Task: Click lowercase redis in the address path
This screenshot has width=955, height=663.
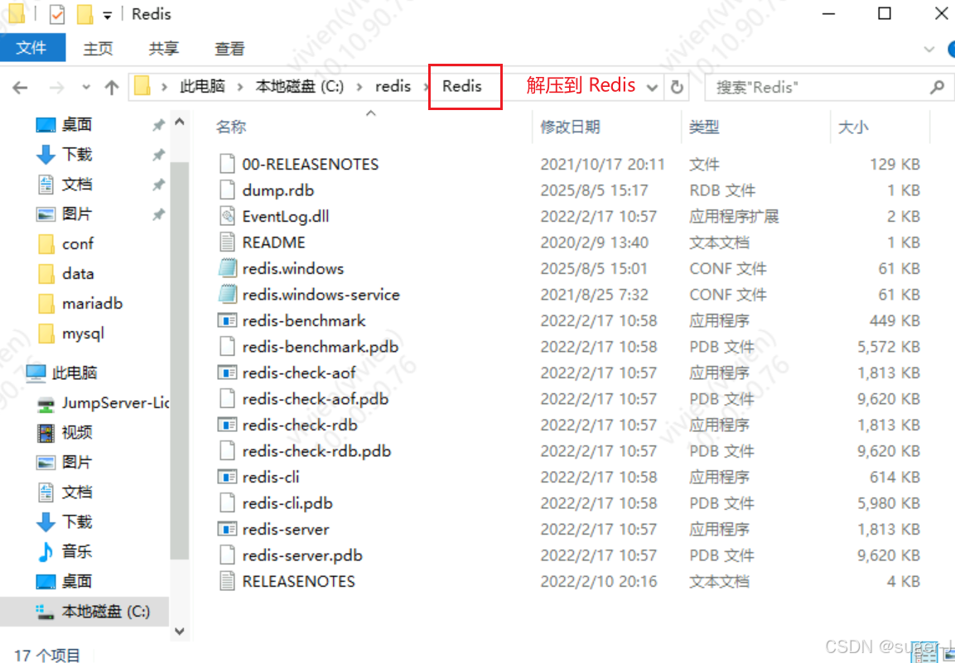Action: pos(393,86)
